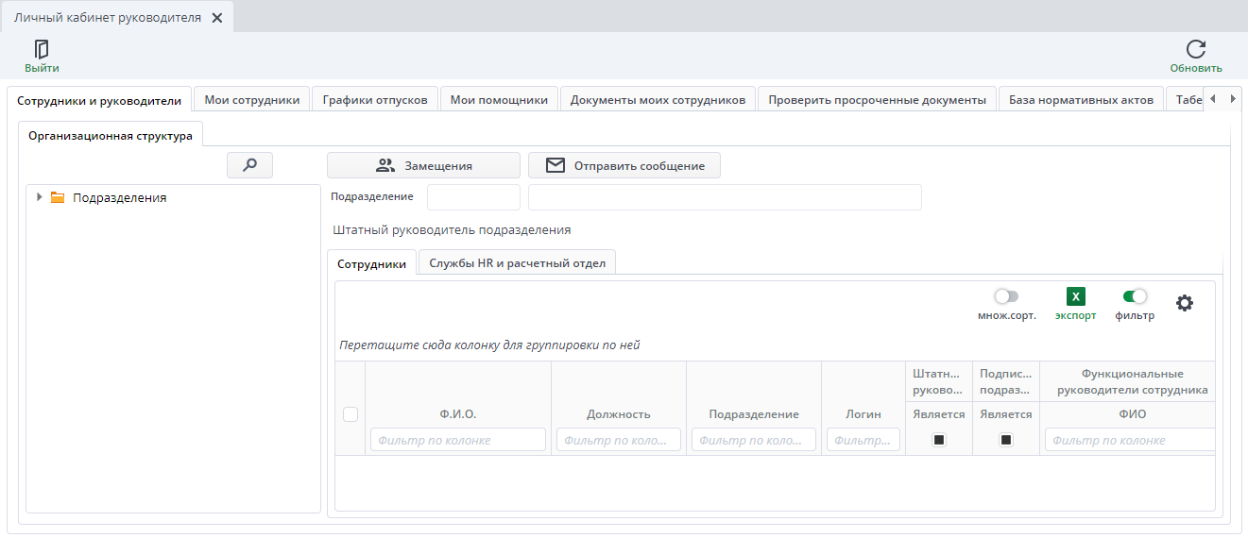This screenshot has width=1248, height=538.
Task: Check the select-all checkbox in table header
Action: click(350, 413)
